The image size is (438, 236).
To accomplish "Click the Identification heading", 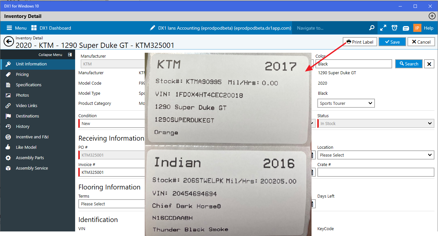I will (x=98, y=220).
